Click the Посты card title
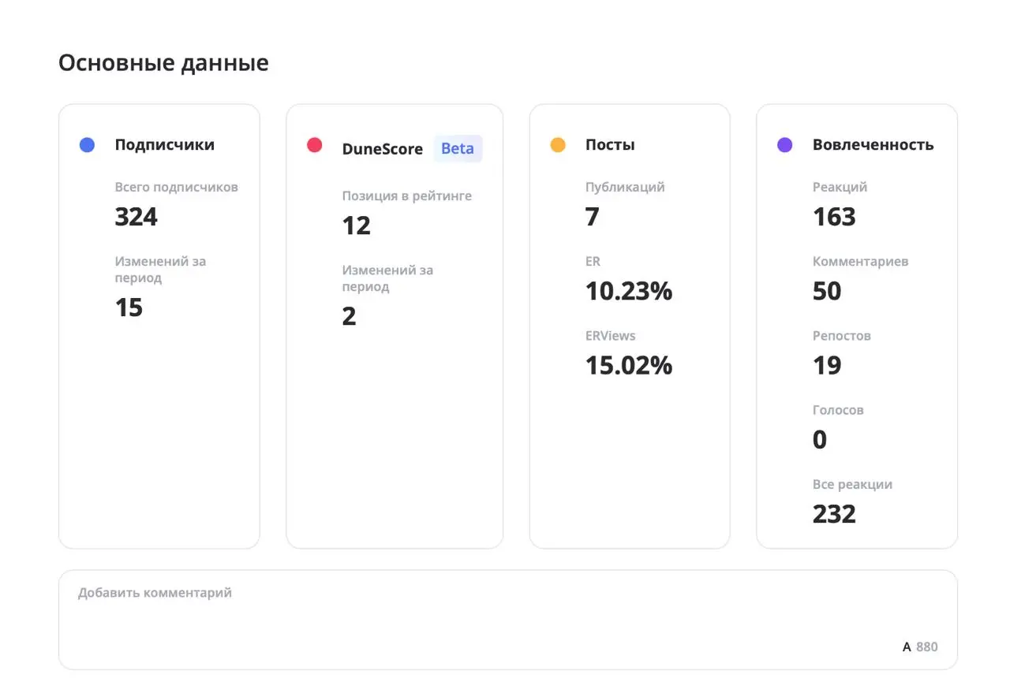Screen dimensions: 1010x693 [x=610, y=144]
